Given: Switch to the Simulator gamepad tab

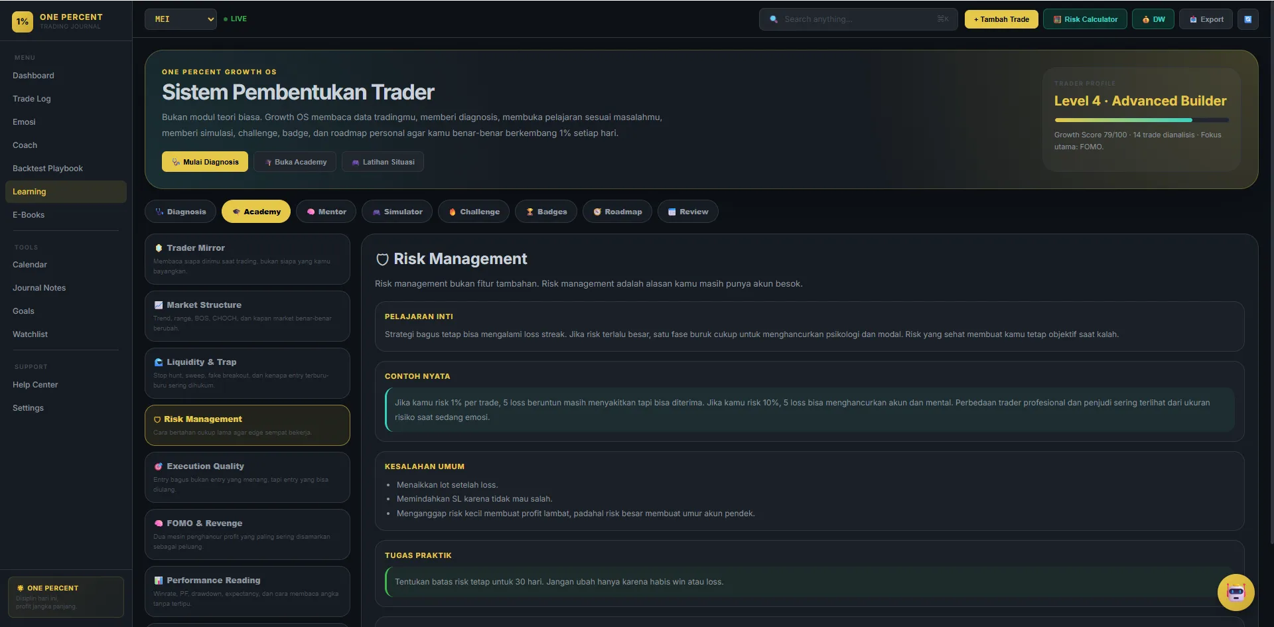Looking at the screenshot, I should (397, 212).
